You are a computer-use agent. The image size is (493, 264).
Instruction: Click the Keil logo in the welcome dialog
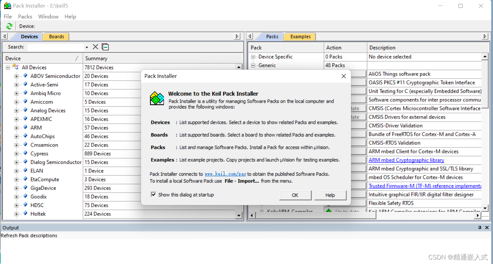click(157, 98)
